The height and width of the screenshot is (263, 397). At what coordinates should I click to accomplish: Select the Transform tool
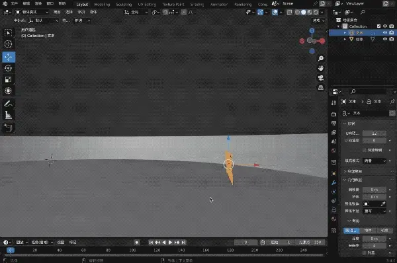[9, 91]
